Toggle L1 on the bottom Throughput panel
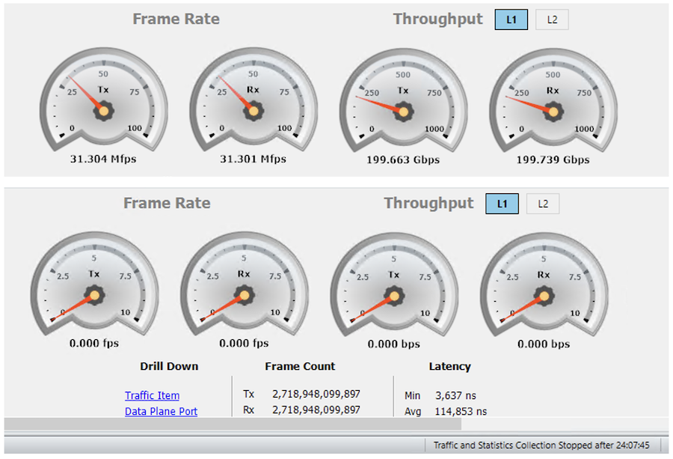 502,203
